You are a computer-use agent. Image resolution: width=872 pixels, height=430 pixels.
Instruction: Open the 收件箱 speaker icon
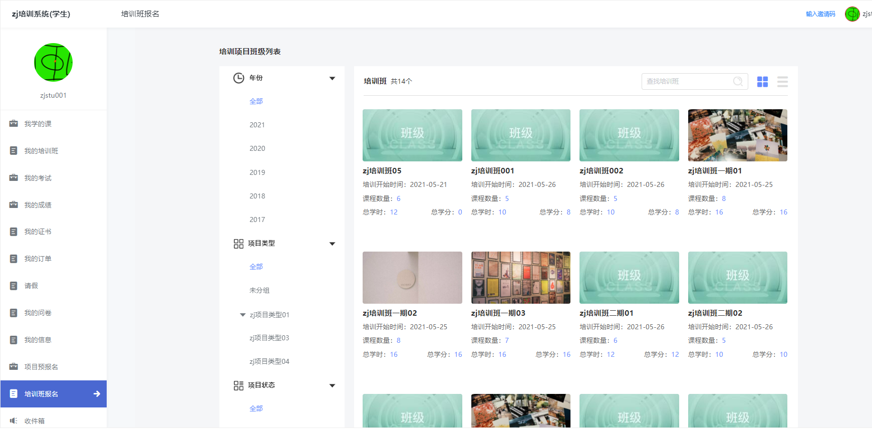14,421
